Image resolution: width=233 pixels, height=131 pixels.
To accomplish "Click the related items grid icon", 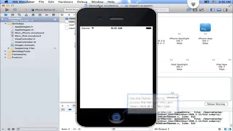I will 62,15.
